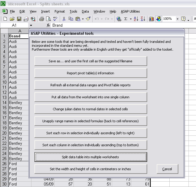Screen dimensions: 196x187
Task: Click Save as with first cell filename button
Action: (91, 61)
